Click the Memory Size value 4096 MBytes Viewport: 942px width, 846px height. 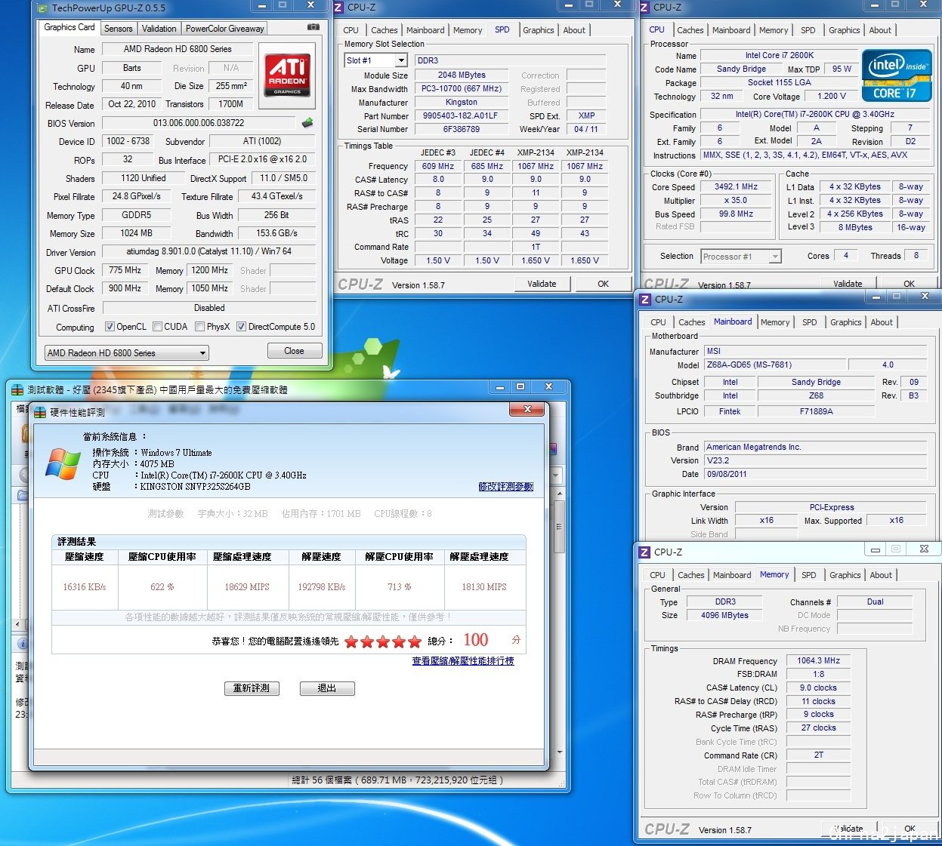(724, 615)
